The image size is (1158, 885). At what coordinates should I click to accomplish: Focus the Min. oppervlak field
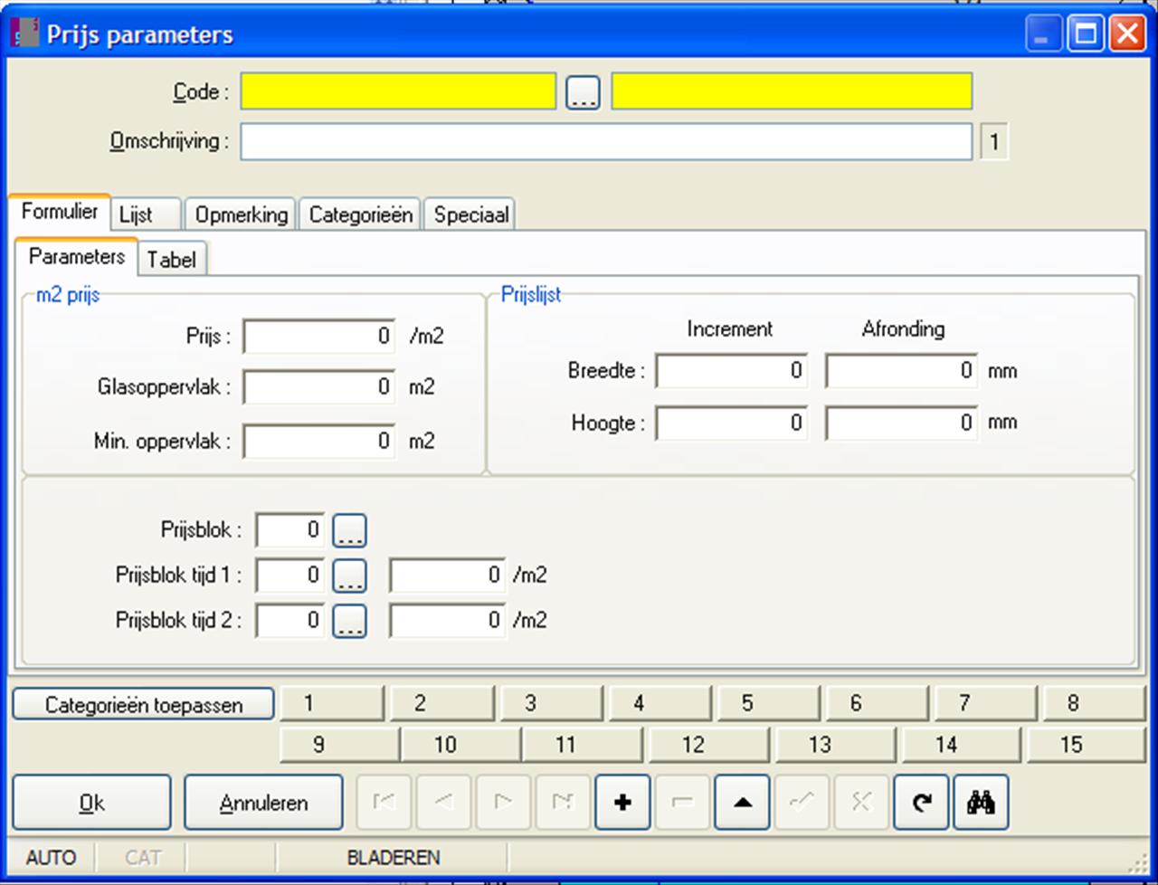pos(319,442)
